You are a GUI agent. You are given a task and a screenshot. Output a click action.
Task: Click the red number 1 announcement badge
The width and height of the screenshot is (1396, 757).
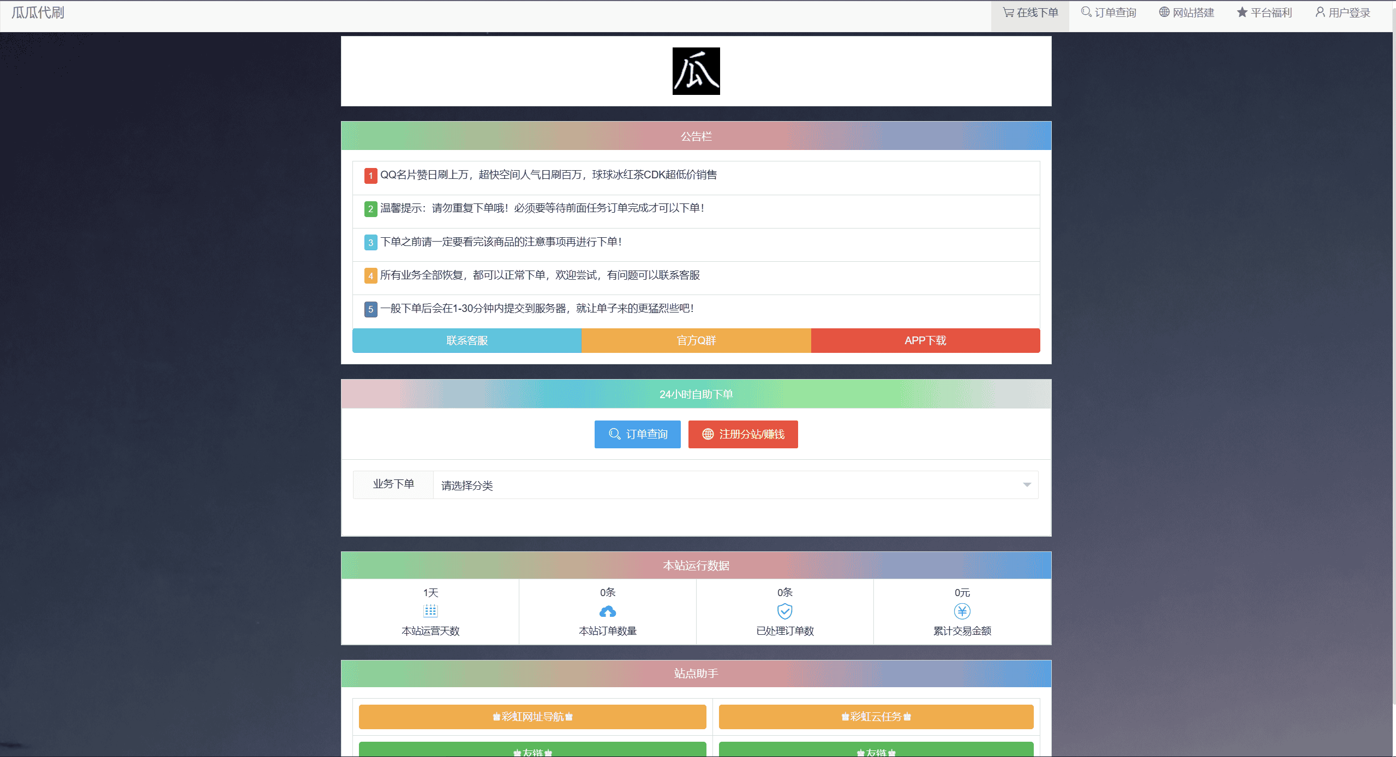[370, 176]
